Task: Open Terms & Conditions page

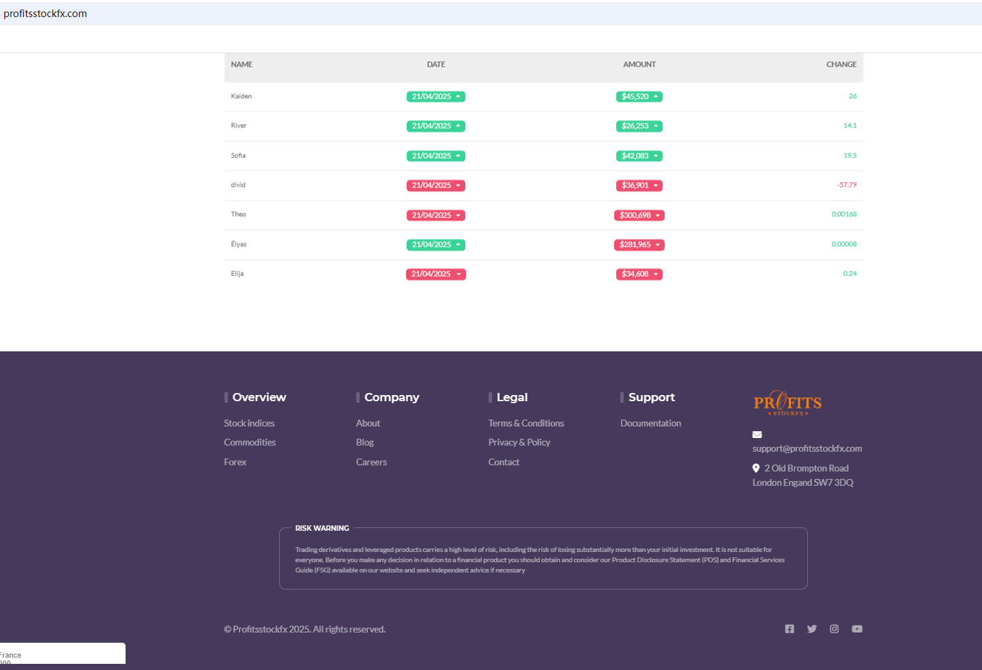Action: [x=525, y=424]
